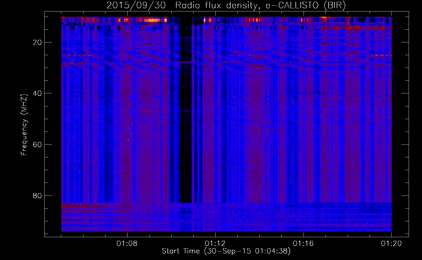Select the 01:20 time axis label
Screen dimensions: 422x260
tap(391, 244)
